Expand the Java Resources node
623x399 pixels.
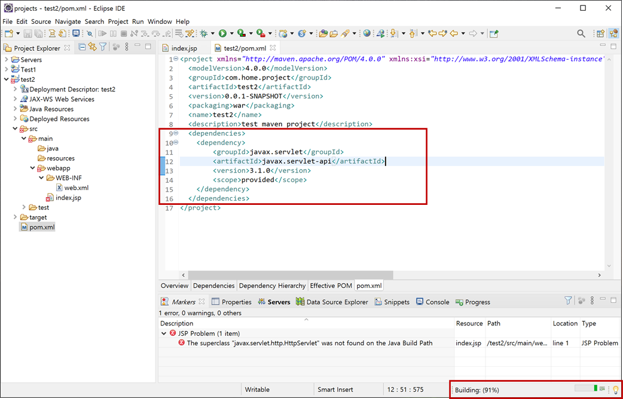point(15,109)
